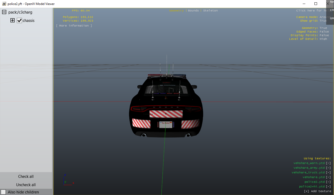Click the OpenIV app icon in title bar
The width and height of the screenshot is (334, 195).
[4, 4]
